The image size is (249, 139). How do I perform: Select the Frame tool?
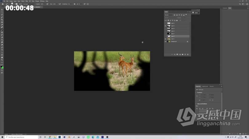point(2,22)
